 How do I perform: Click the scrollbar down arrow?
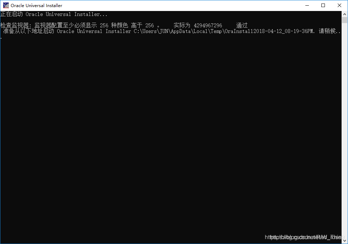345,241
